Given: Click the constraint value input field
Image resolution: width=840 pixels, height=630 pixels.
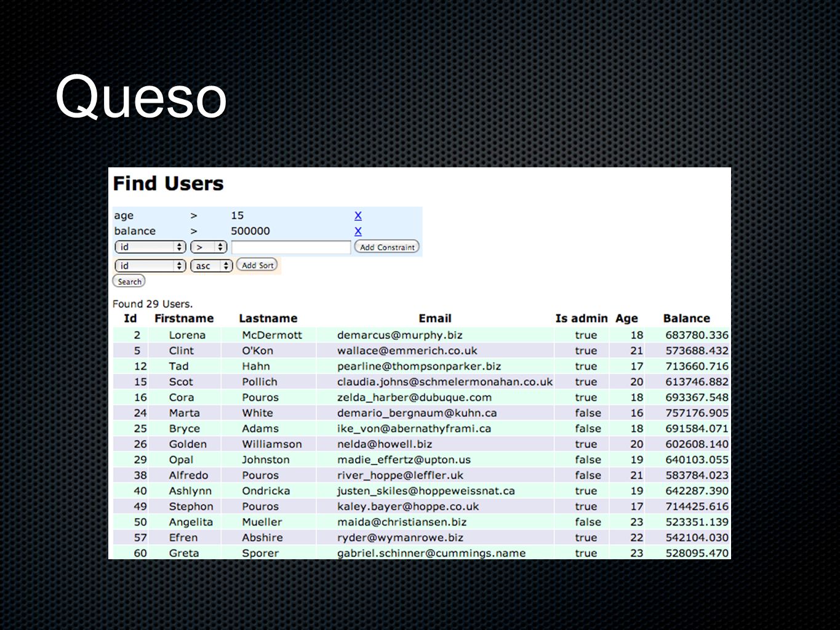Looking at the screenshot, I should (x=291, y=247).
